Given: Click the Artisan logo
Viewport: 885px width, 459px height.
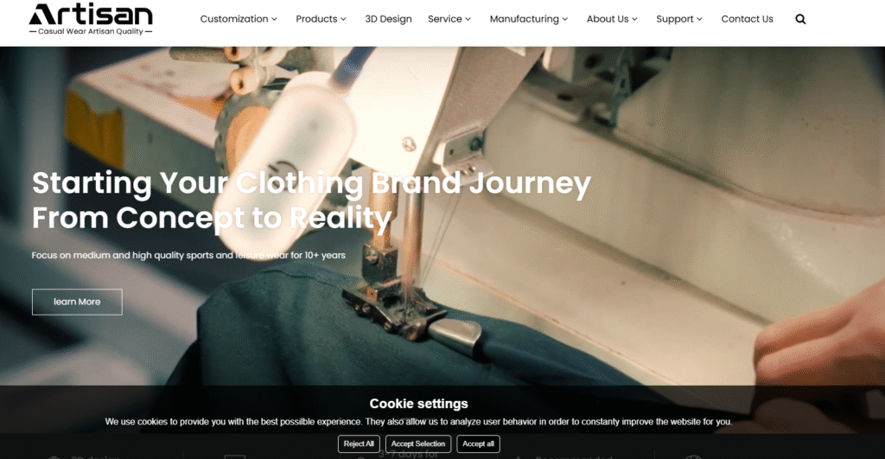Looking at the screenshot, I should click(x=91, y=19).
